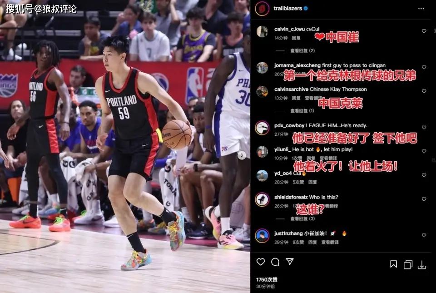
Task: Like pdx_cowboy's LEAGUE HIM comment
Action: (x=424, y=127)
